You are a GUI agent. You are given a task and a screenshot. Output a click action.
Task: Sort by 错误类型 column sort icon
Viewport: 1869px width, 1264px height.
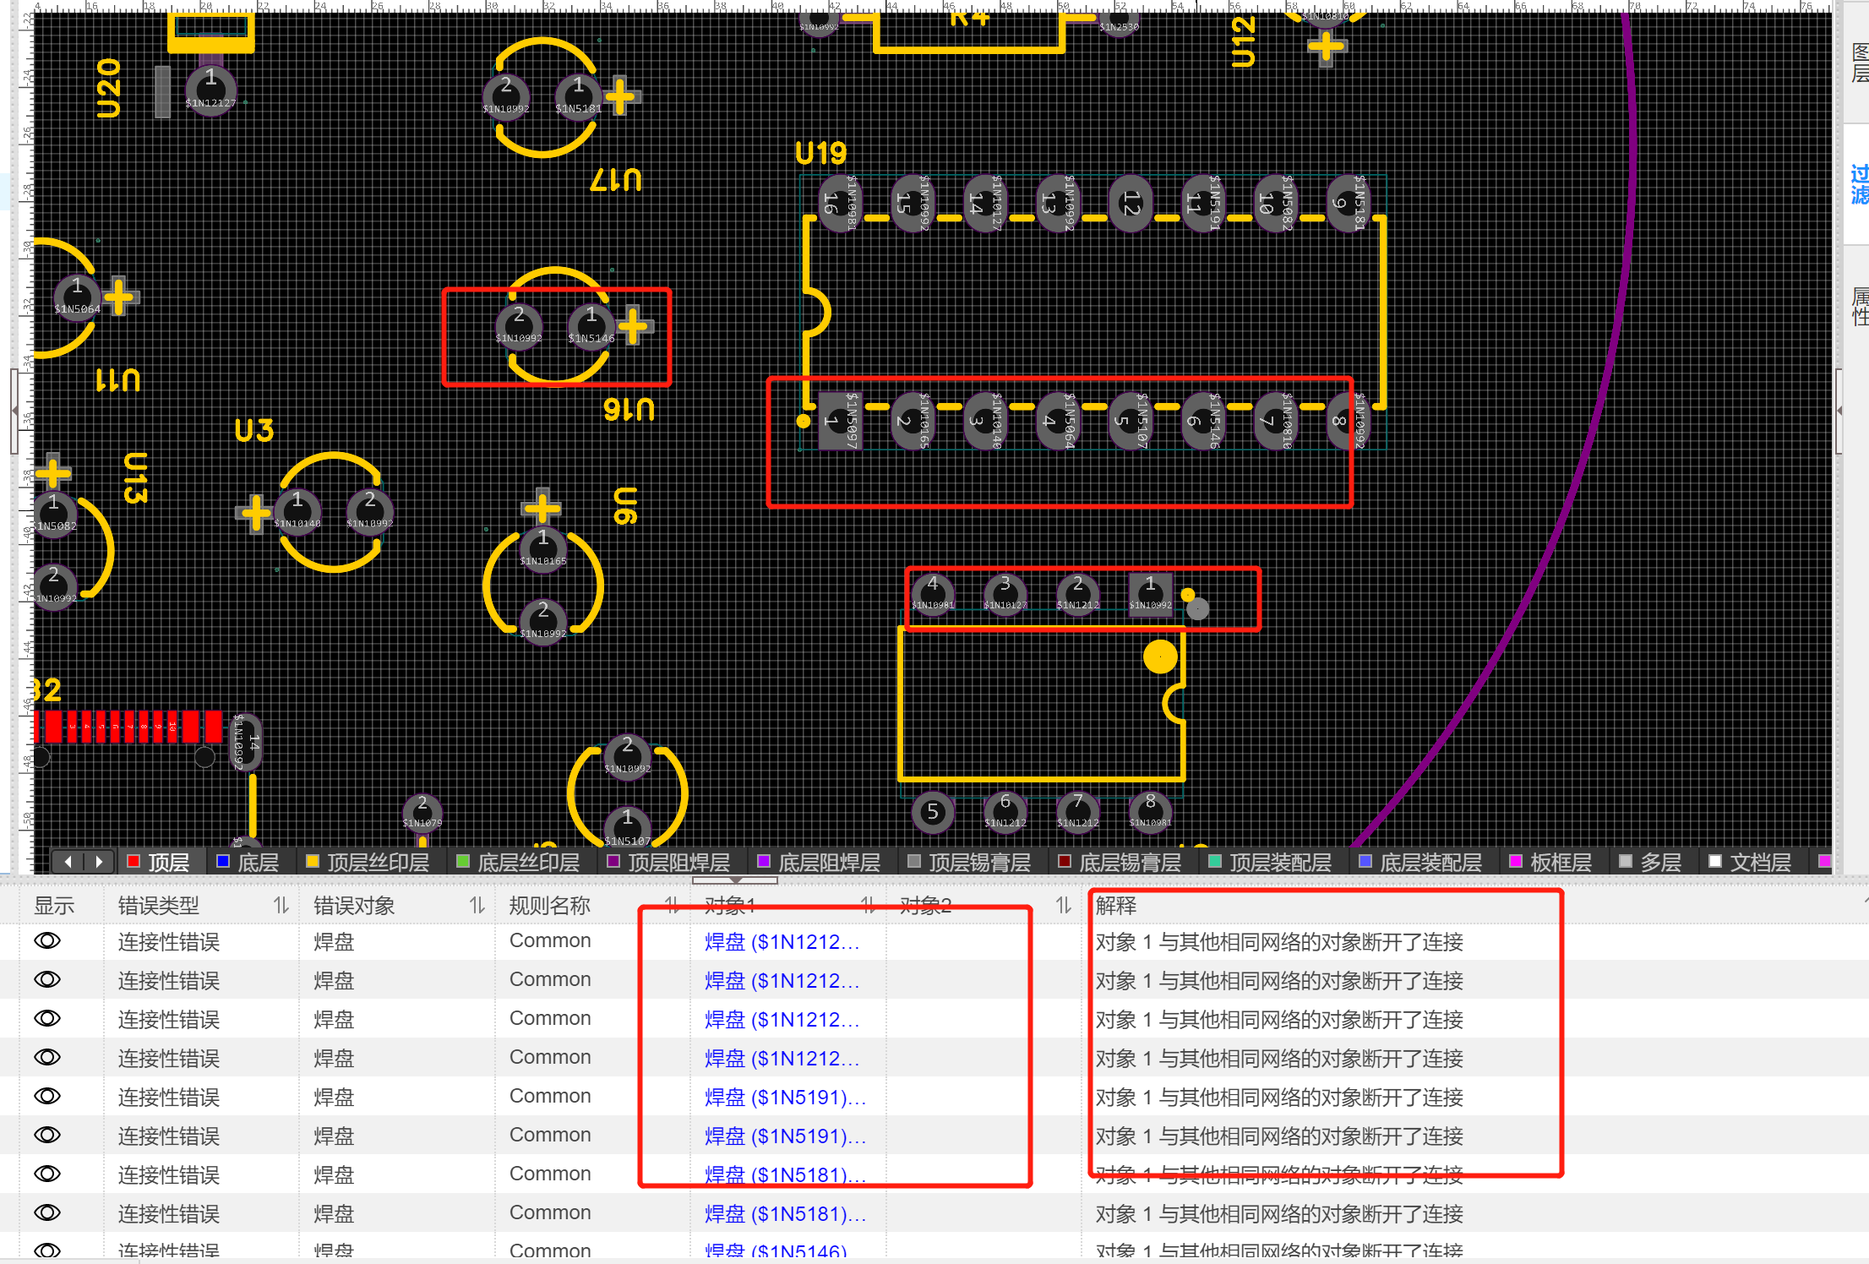(x=281, y=906)
